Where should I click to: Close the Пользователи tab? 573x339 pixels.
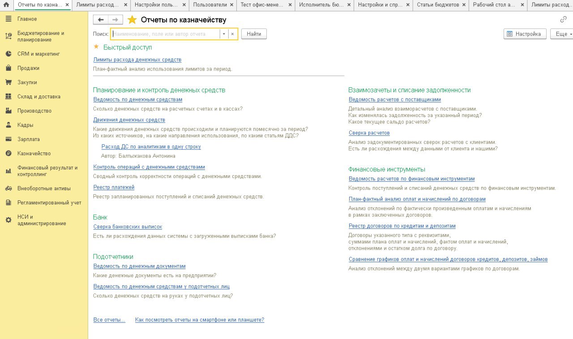(x=231, y=5)
